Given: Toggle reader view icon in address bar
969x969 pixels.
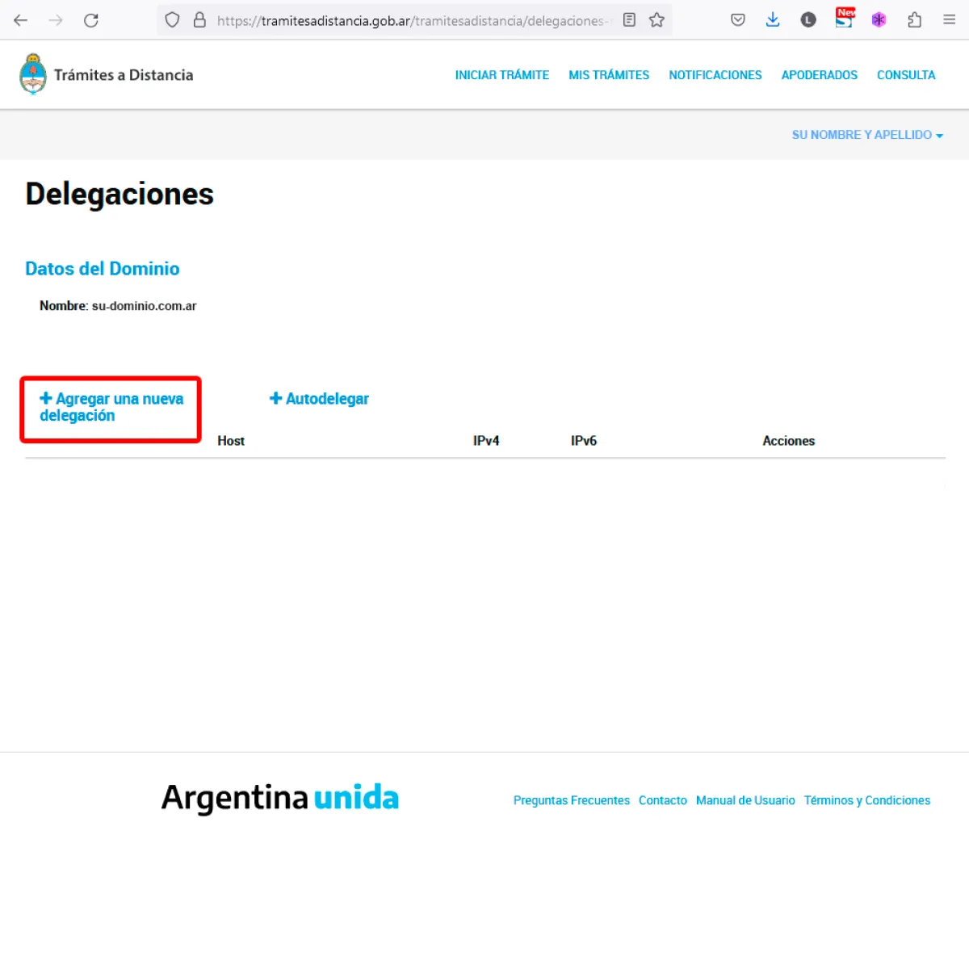Looking at the screenshot, I should point(630,20).
